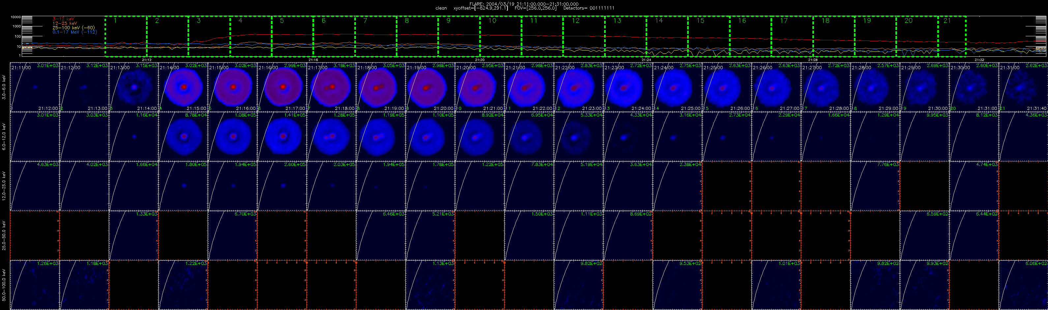Open the 50.0-100.0 keV image with peak 1.26E+03

(35, 285)
